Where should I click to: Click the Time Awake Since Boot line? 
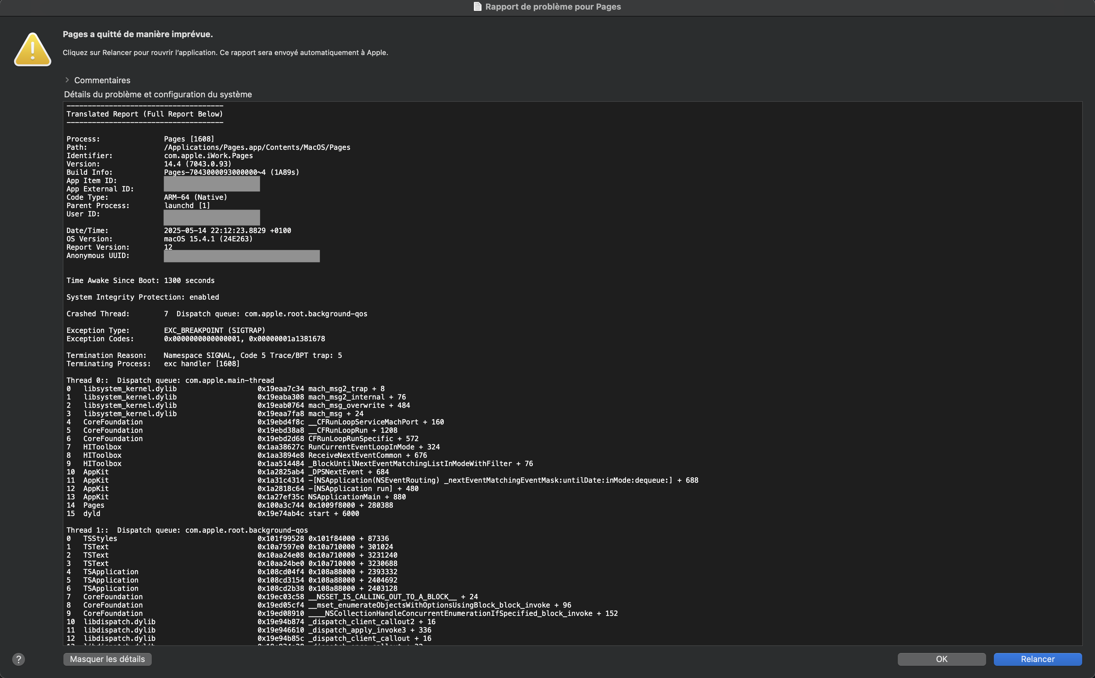[x=140, y=281]
